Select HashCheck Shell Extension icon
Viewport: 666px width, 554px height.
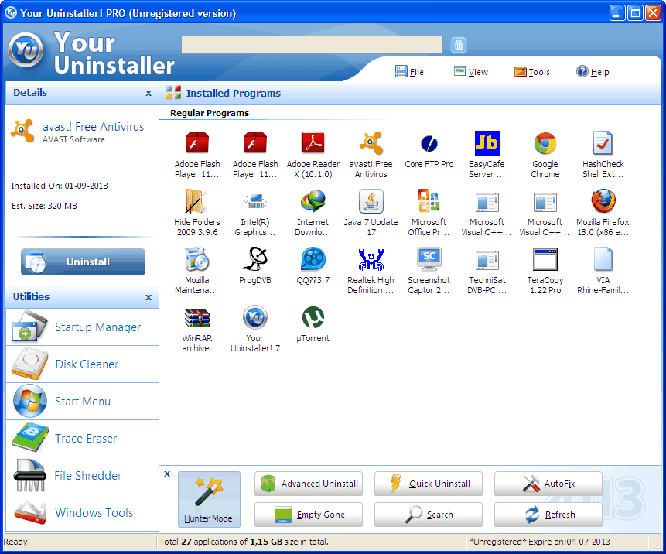pos(603,143)
